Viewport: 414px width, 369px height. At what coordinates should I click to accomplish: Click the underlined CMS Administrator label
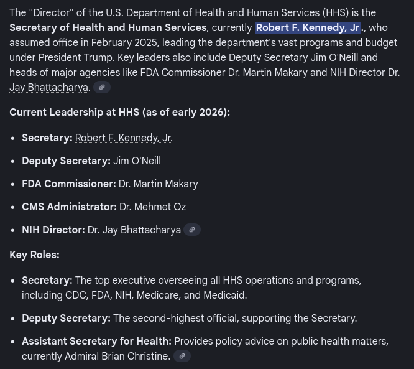click(x=69, y=207)
